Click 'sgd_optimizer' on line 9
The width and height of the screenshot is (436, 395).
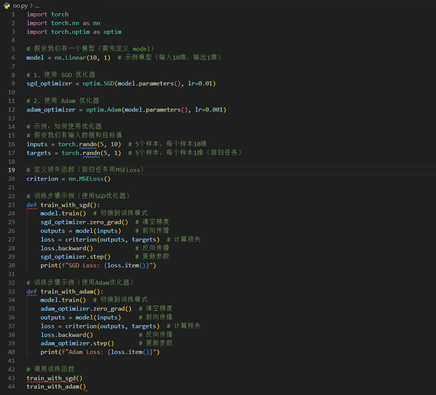[x=49, y=84]
